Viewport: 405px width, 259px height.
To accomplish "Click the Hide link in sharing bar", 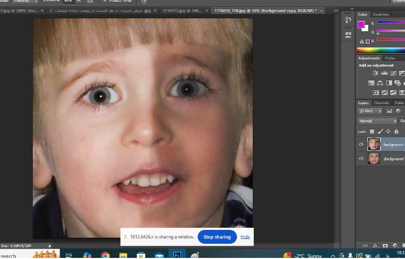I will click(245, 236).
